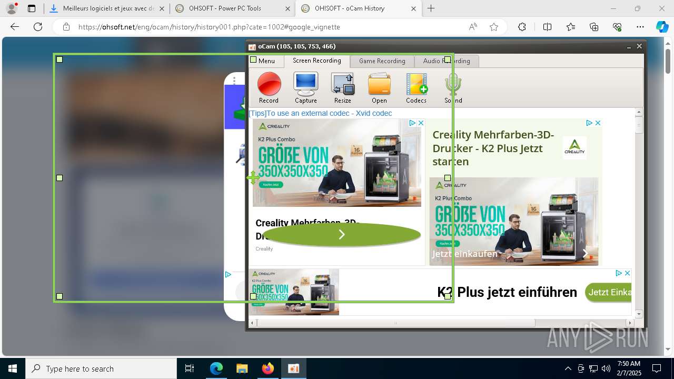This screenshot has width=674, height=379.
Task: Open the Extensions puzzle icon
Action: click(x=522, y=27)
